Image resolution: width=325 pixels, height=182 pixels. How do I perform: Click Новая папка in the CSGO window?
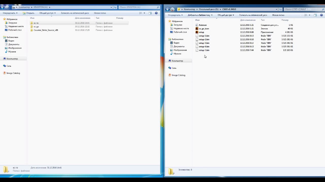[x=278, y=15]
